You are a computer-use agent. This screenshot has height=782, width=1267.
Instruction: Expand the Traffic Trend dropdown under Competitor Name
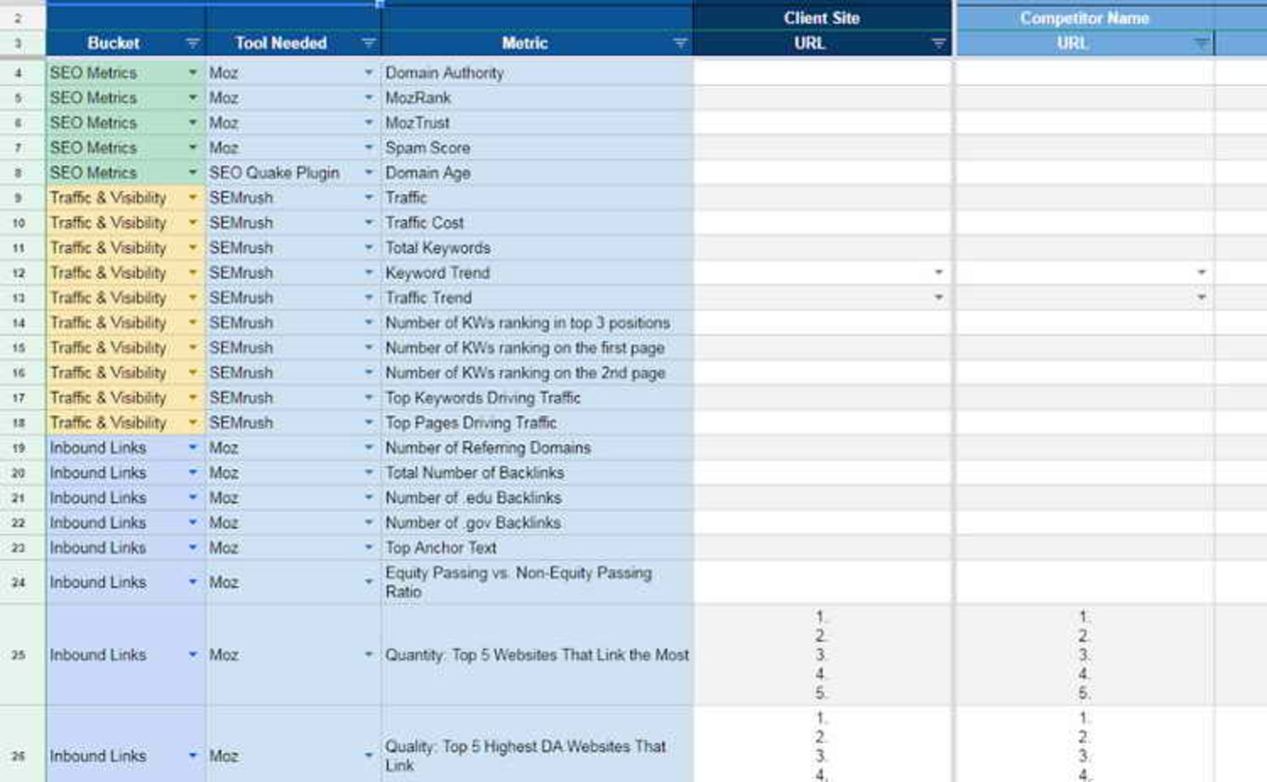pyautogui.click(x=1200, y=298)
